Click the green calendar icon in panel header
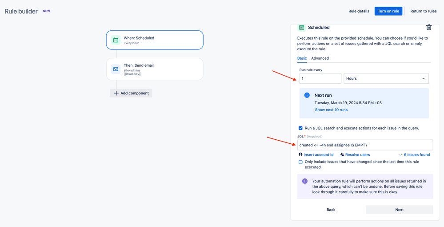Image resolution: width=444 pixels, height=227 pixels. coord(302,27)
